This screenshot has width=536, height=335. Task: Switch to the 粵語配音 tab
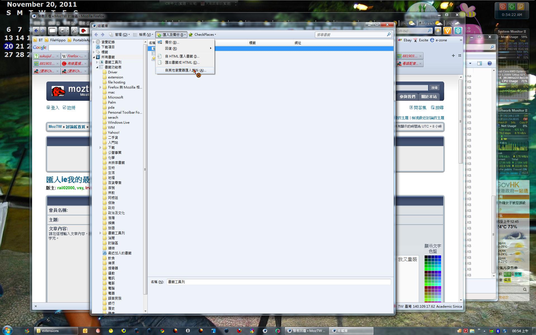click(x=409, y=64)
